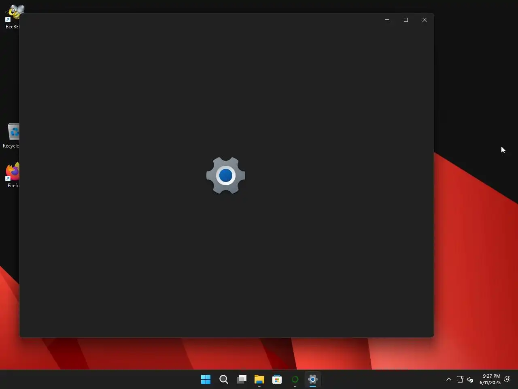The width and height of the screenshot is (518, 389).
Task: Show hidden system tray icons
Action: [x=448, y=379]
